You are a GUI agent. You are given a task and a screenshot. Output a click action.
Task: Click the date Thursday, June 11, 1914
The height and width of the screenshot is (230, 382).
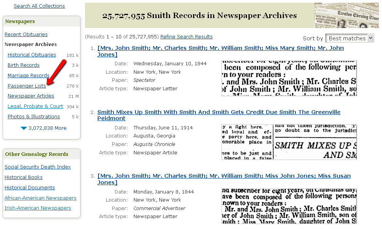(163, 127)
